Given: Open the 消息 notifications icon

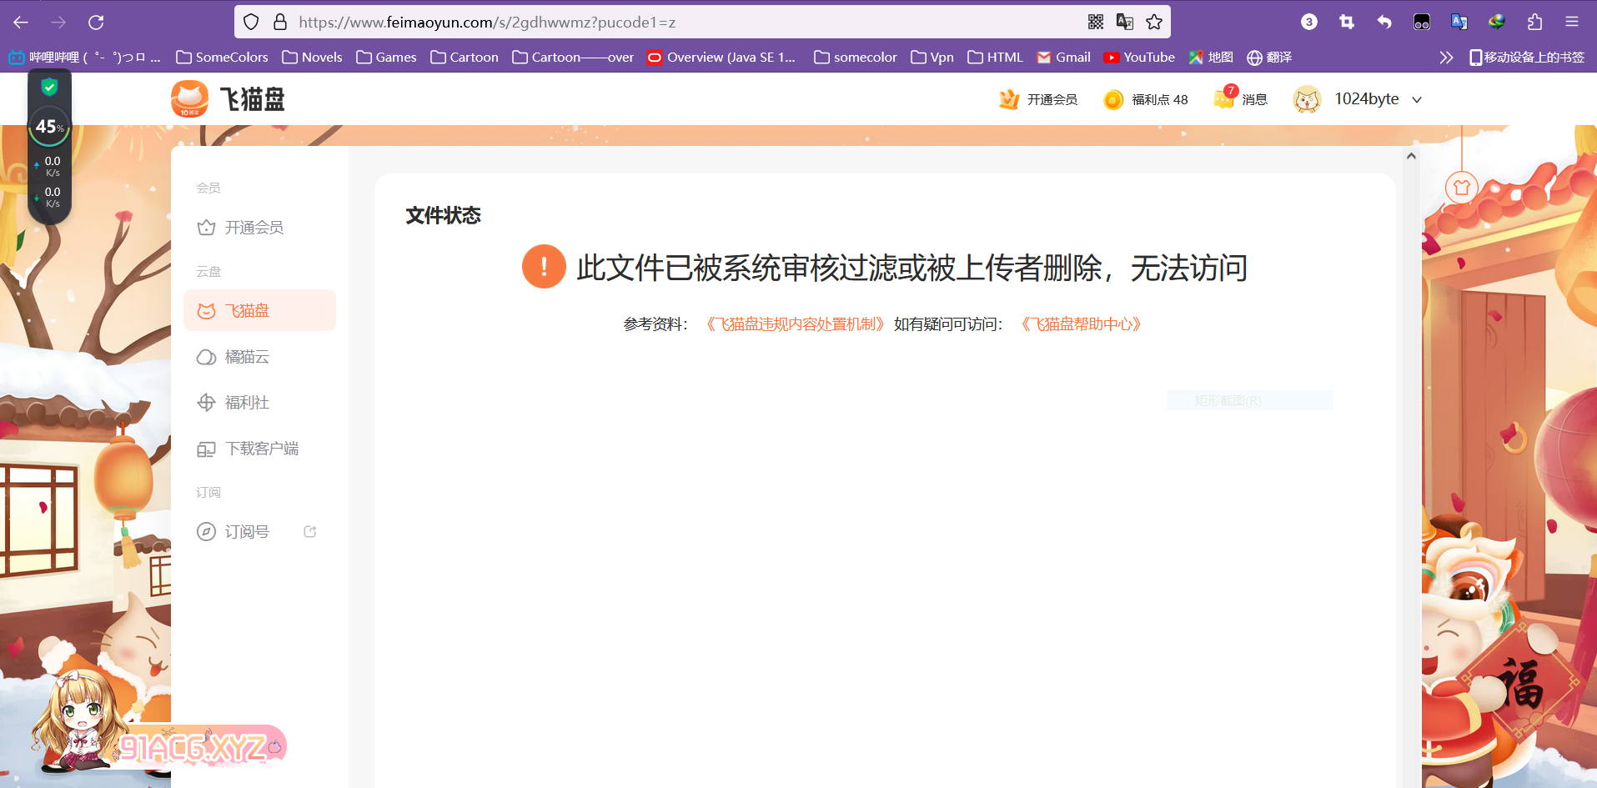Looking at the screenshot, I should [x=1224, y=99].
